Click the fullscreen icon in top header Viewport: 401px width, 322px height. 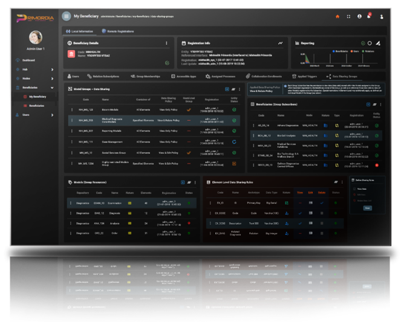348,16
